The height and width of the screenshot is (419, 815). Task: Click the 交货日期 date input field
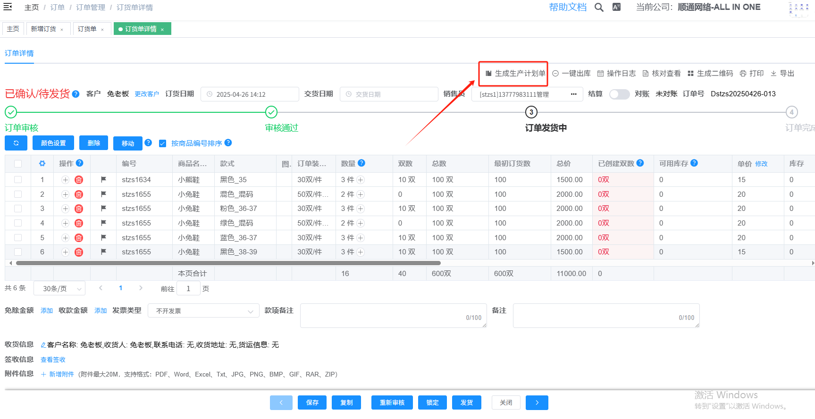[x=389, y=94]
